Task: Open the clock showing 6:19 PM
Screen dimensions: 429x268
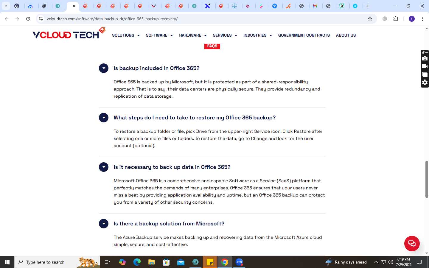Action: point(404,262)
